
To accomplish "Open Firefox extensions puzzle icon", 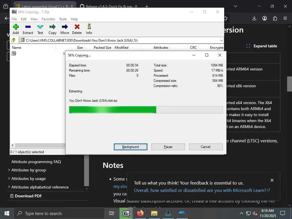I will click(275, 18).
